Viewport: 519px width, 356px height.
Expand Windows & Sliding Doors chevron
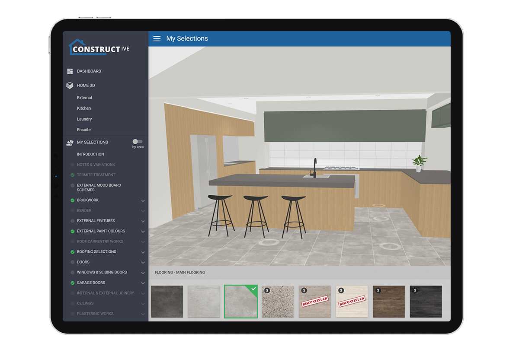[x=143, y=273]
